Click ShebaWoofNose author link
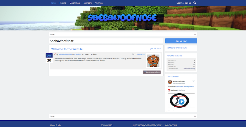The width and height of the screenshot is (246, 127). pos(65,54)
